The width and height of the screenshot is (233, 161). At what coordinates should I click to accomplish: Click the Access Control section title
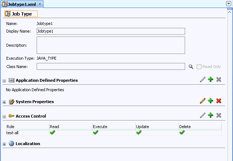pyautogui.click(x=31, y=116)
